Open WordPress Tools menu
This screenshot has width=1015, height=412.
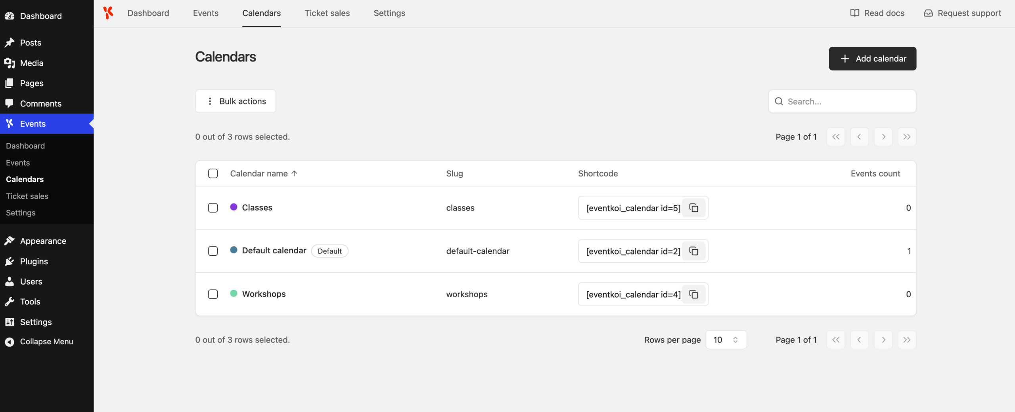pyautogui.click(x=47, y=302)
